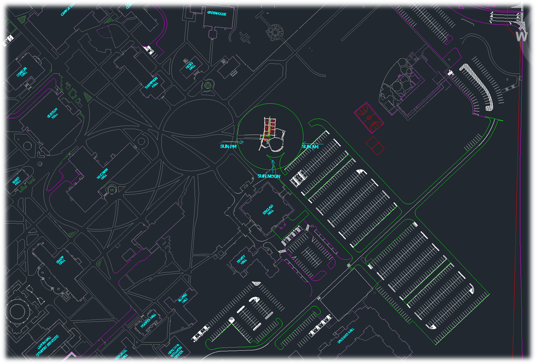Click the SUN NOON annotation text
This screenshot has height=364, width=536.
(269, 176)
